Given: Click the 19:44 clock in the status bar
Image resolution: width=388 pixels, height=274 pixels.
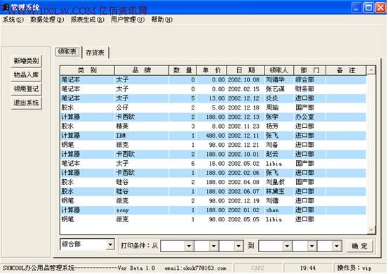Looking at the screenshot, I should [x=307, y=268].
